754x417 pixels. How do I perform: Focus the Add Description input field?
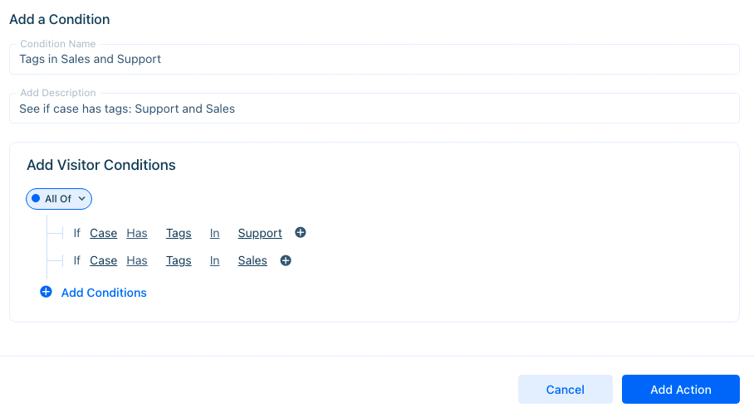pyautogui.click(x=375, y=109)
